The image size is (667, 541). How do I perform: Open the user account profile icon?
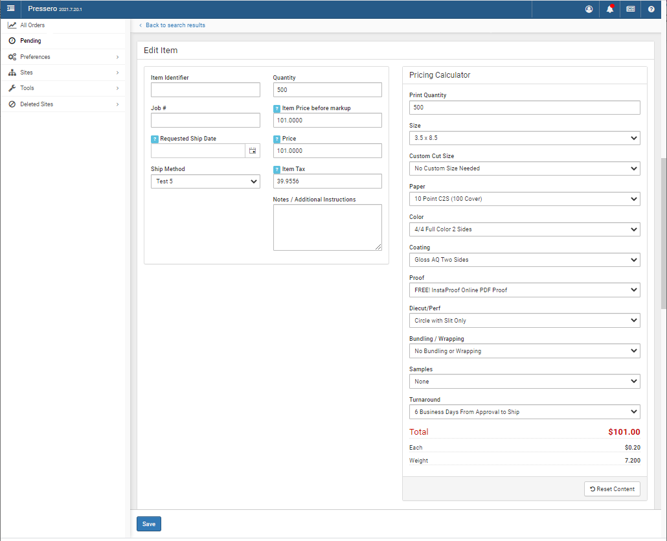point(589,9)
